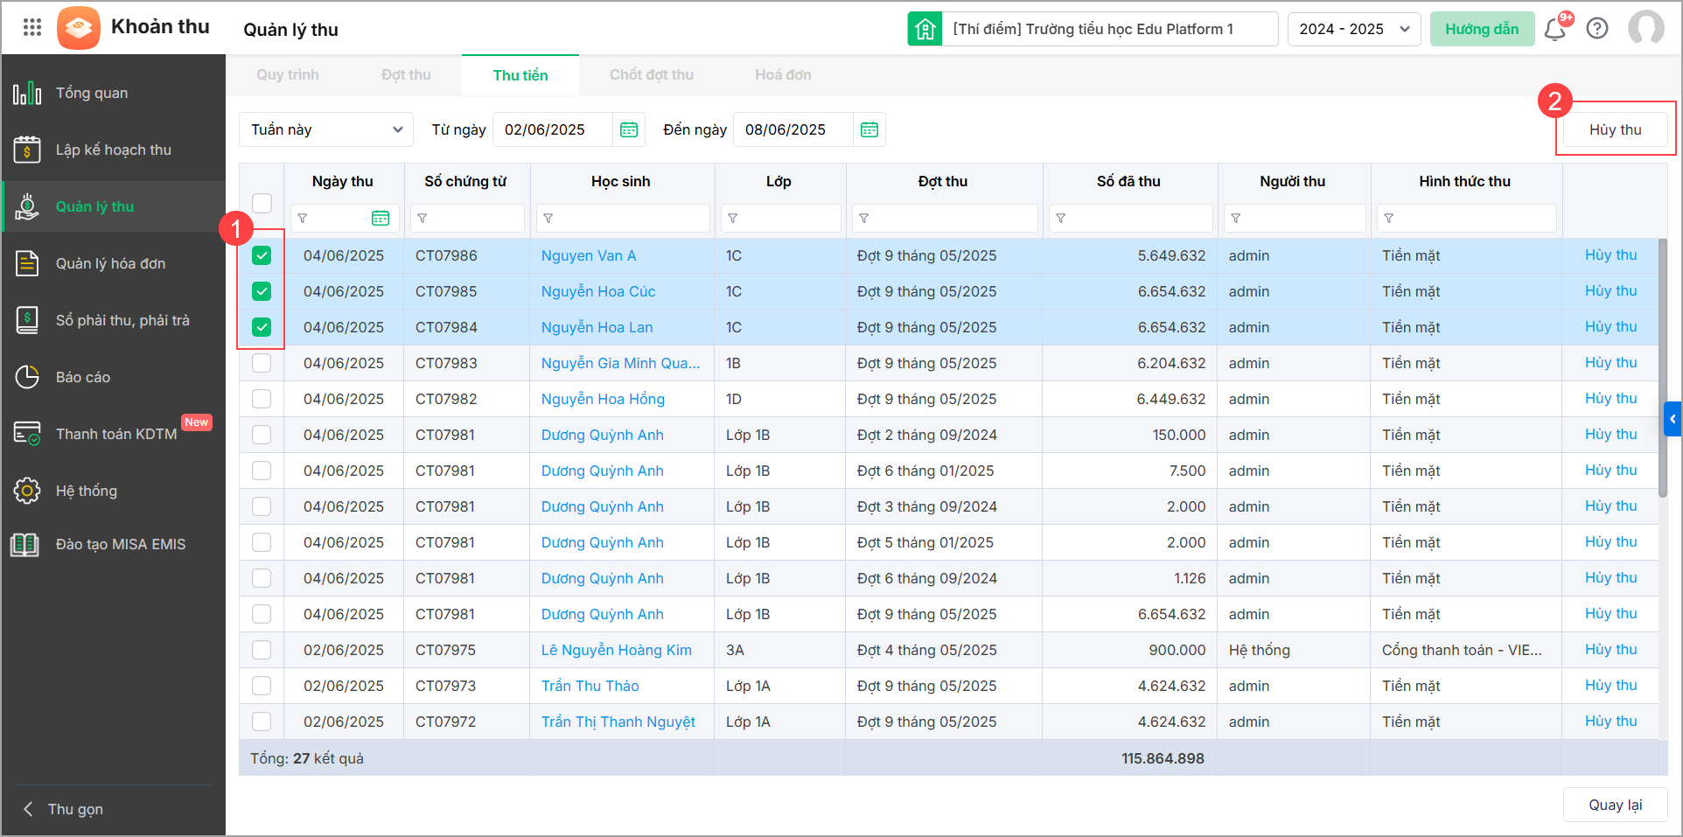This screenshot has width=1683, height=837.
Task: Open Tổng quan from the sidebar
Action: (92, 93)
